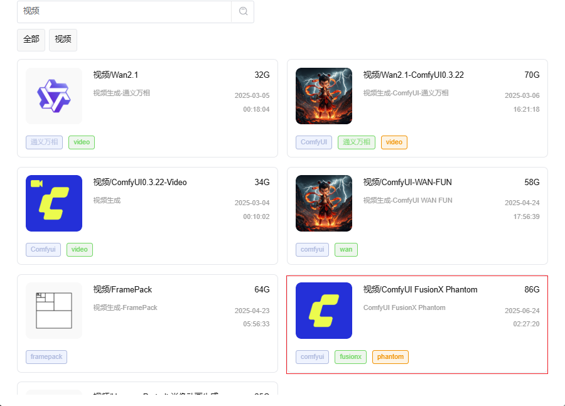The height and width of the screenshot is (406, 565).
Task: Click the Comfyui tag on ComfyUI0.3.22-Video card
Action: [43, 250]
